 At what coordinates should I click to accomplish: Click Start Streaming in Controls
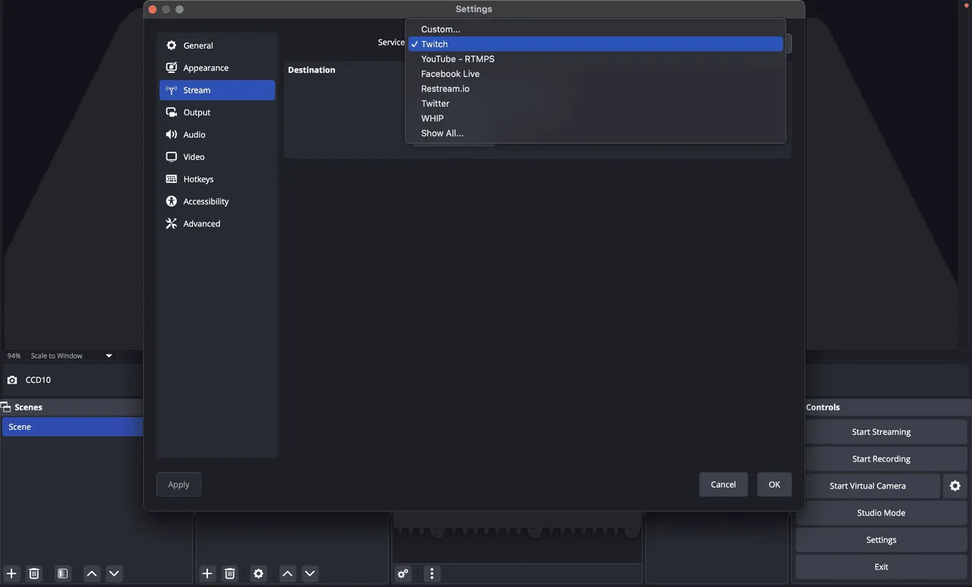881,432
